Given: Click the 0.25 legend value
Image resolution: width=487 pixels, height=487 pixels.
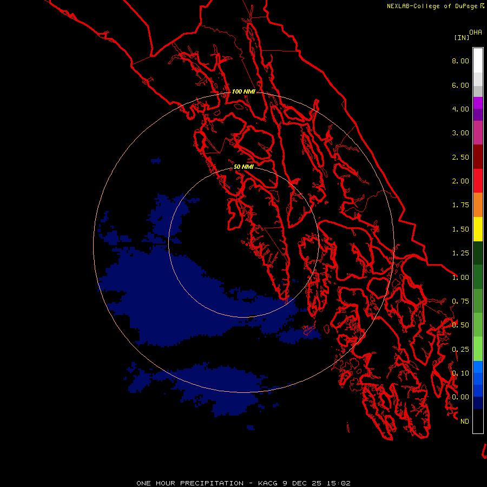Looking at the screenshot, I should tap(460, 350).
